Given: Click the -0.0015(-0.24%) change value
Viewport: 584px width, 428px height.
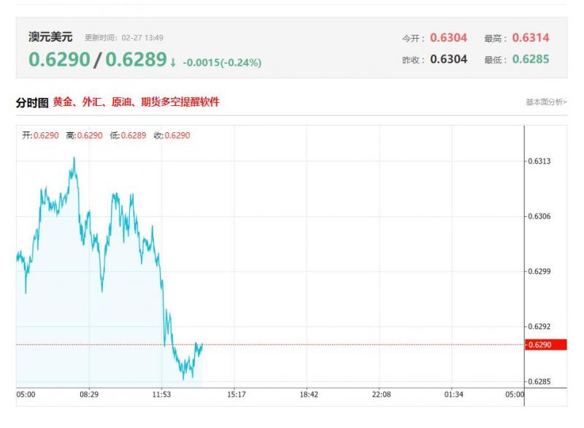Looking at the screenshot, I should pos(222,63).
